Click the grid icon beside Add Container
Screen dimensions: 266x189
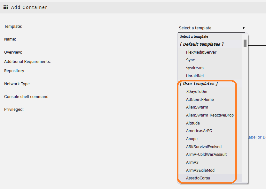point(6,7)
